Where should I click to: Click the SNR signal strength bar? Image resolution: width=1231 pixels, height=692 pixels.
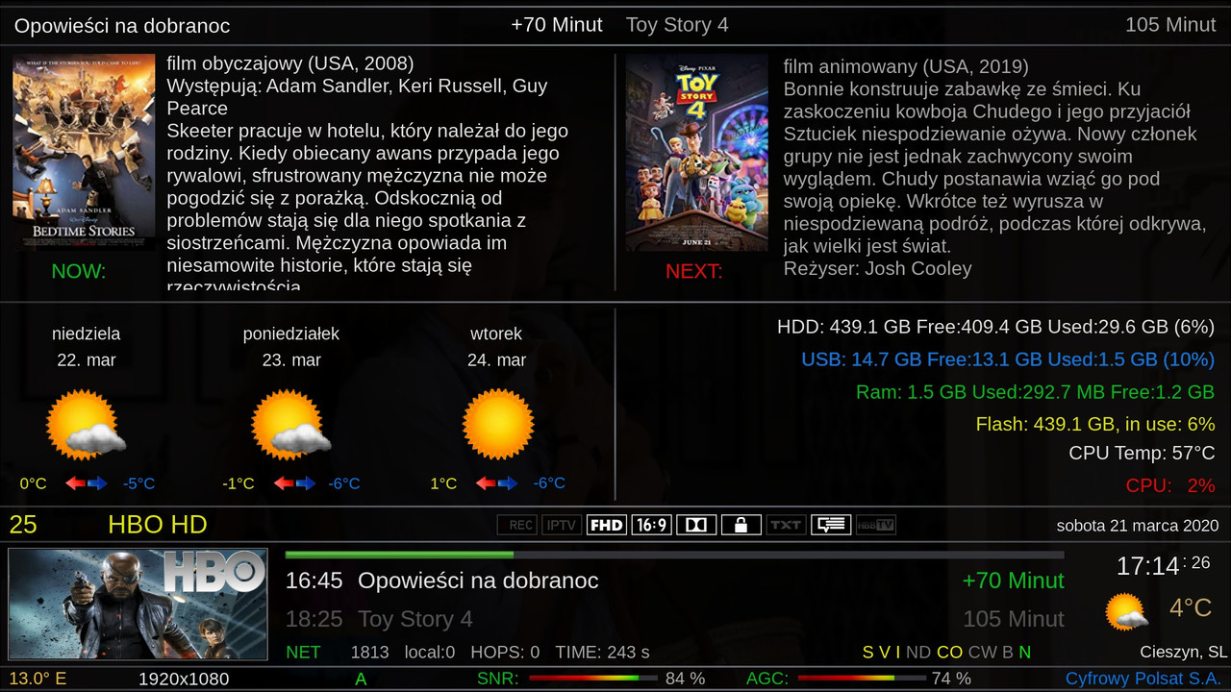592,679
